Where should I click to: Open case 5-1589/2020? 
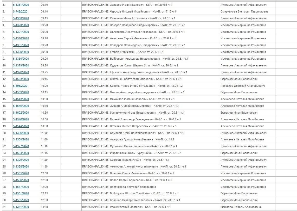point(21,92)
